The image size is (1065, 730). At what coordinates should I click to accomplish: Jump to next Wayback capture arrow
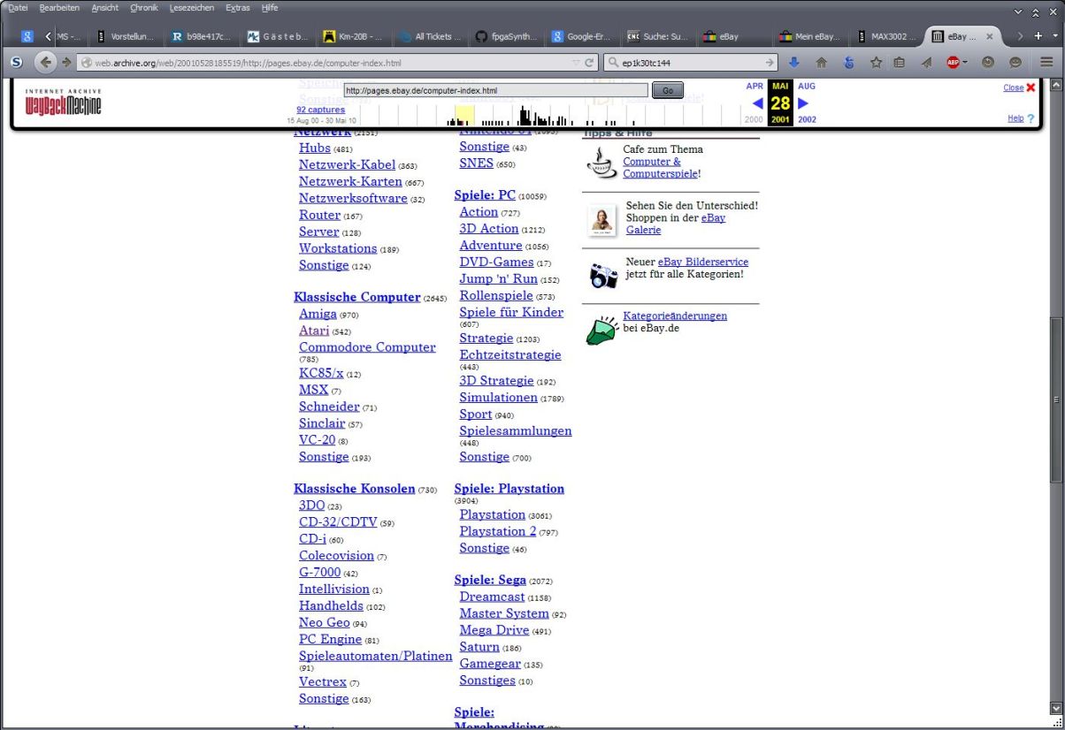[803, 103]
